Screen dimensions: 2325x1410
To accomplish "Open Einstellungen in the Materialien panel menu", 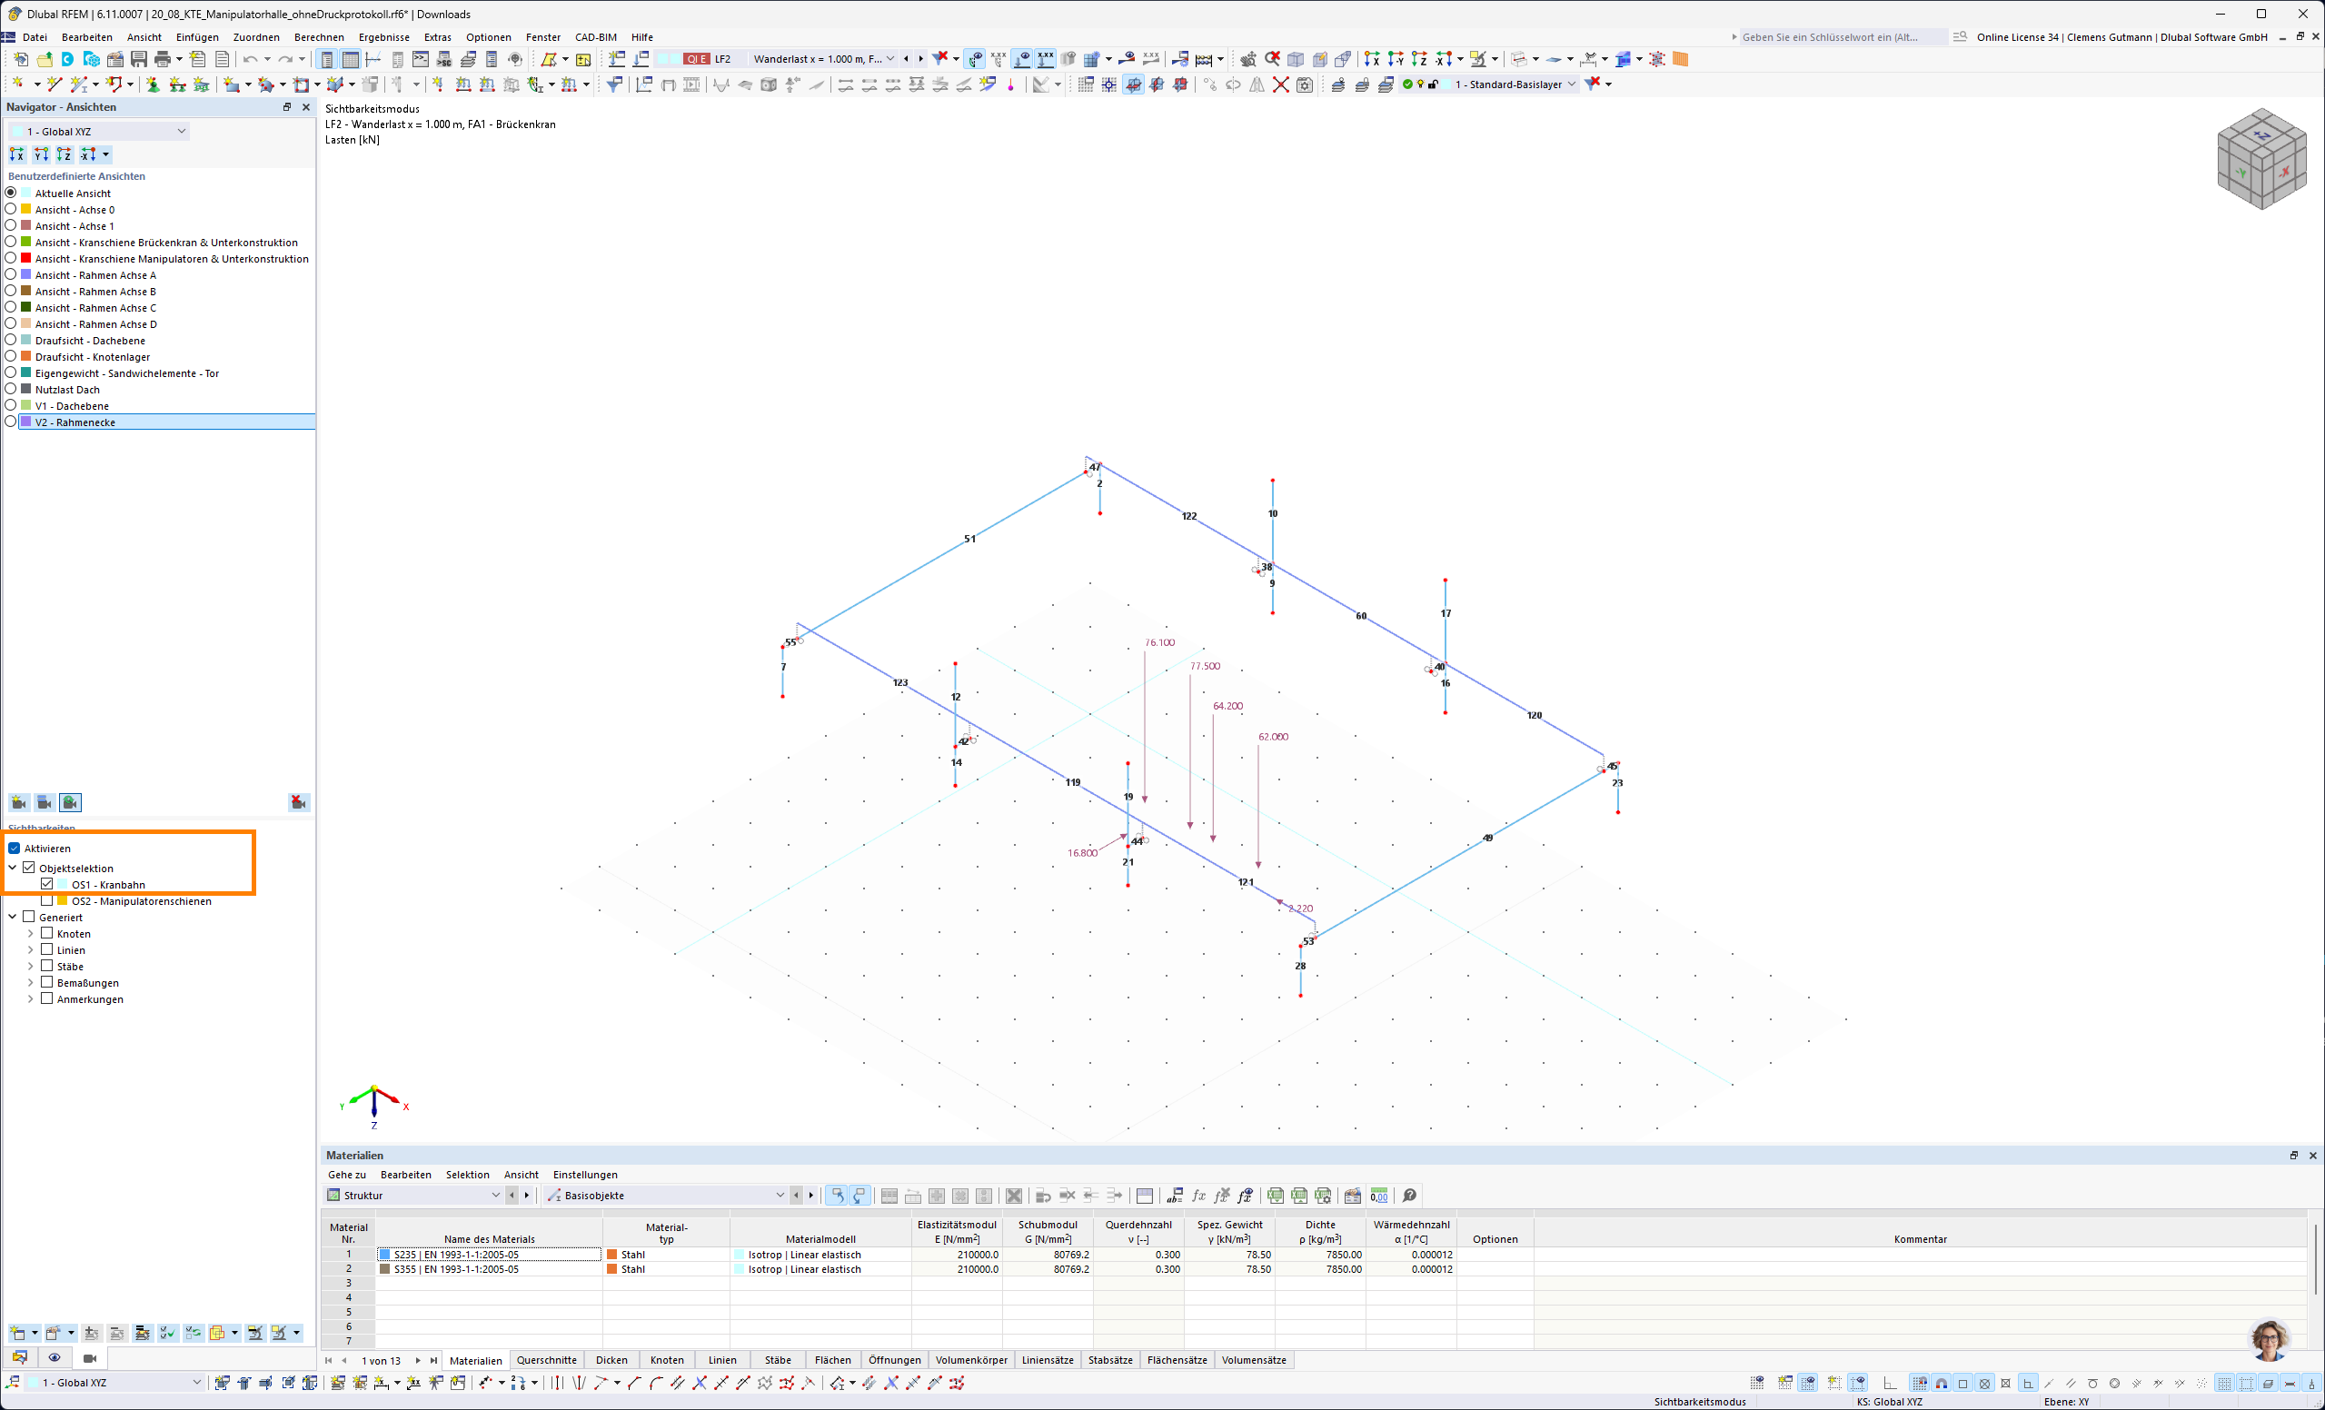I will (585, 1175).
